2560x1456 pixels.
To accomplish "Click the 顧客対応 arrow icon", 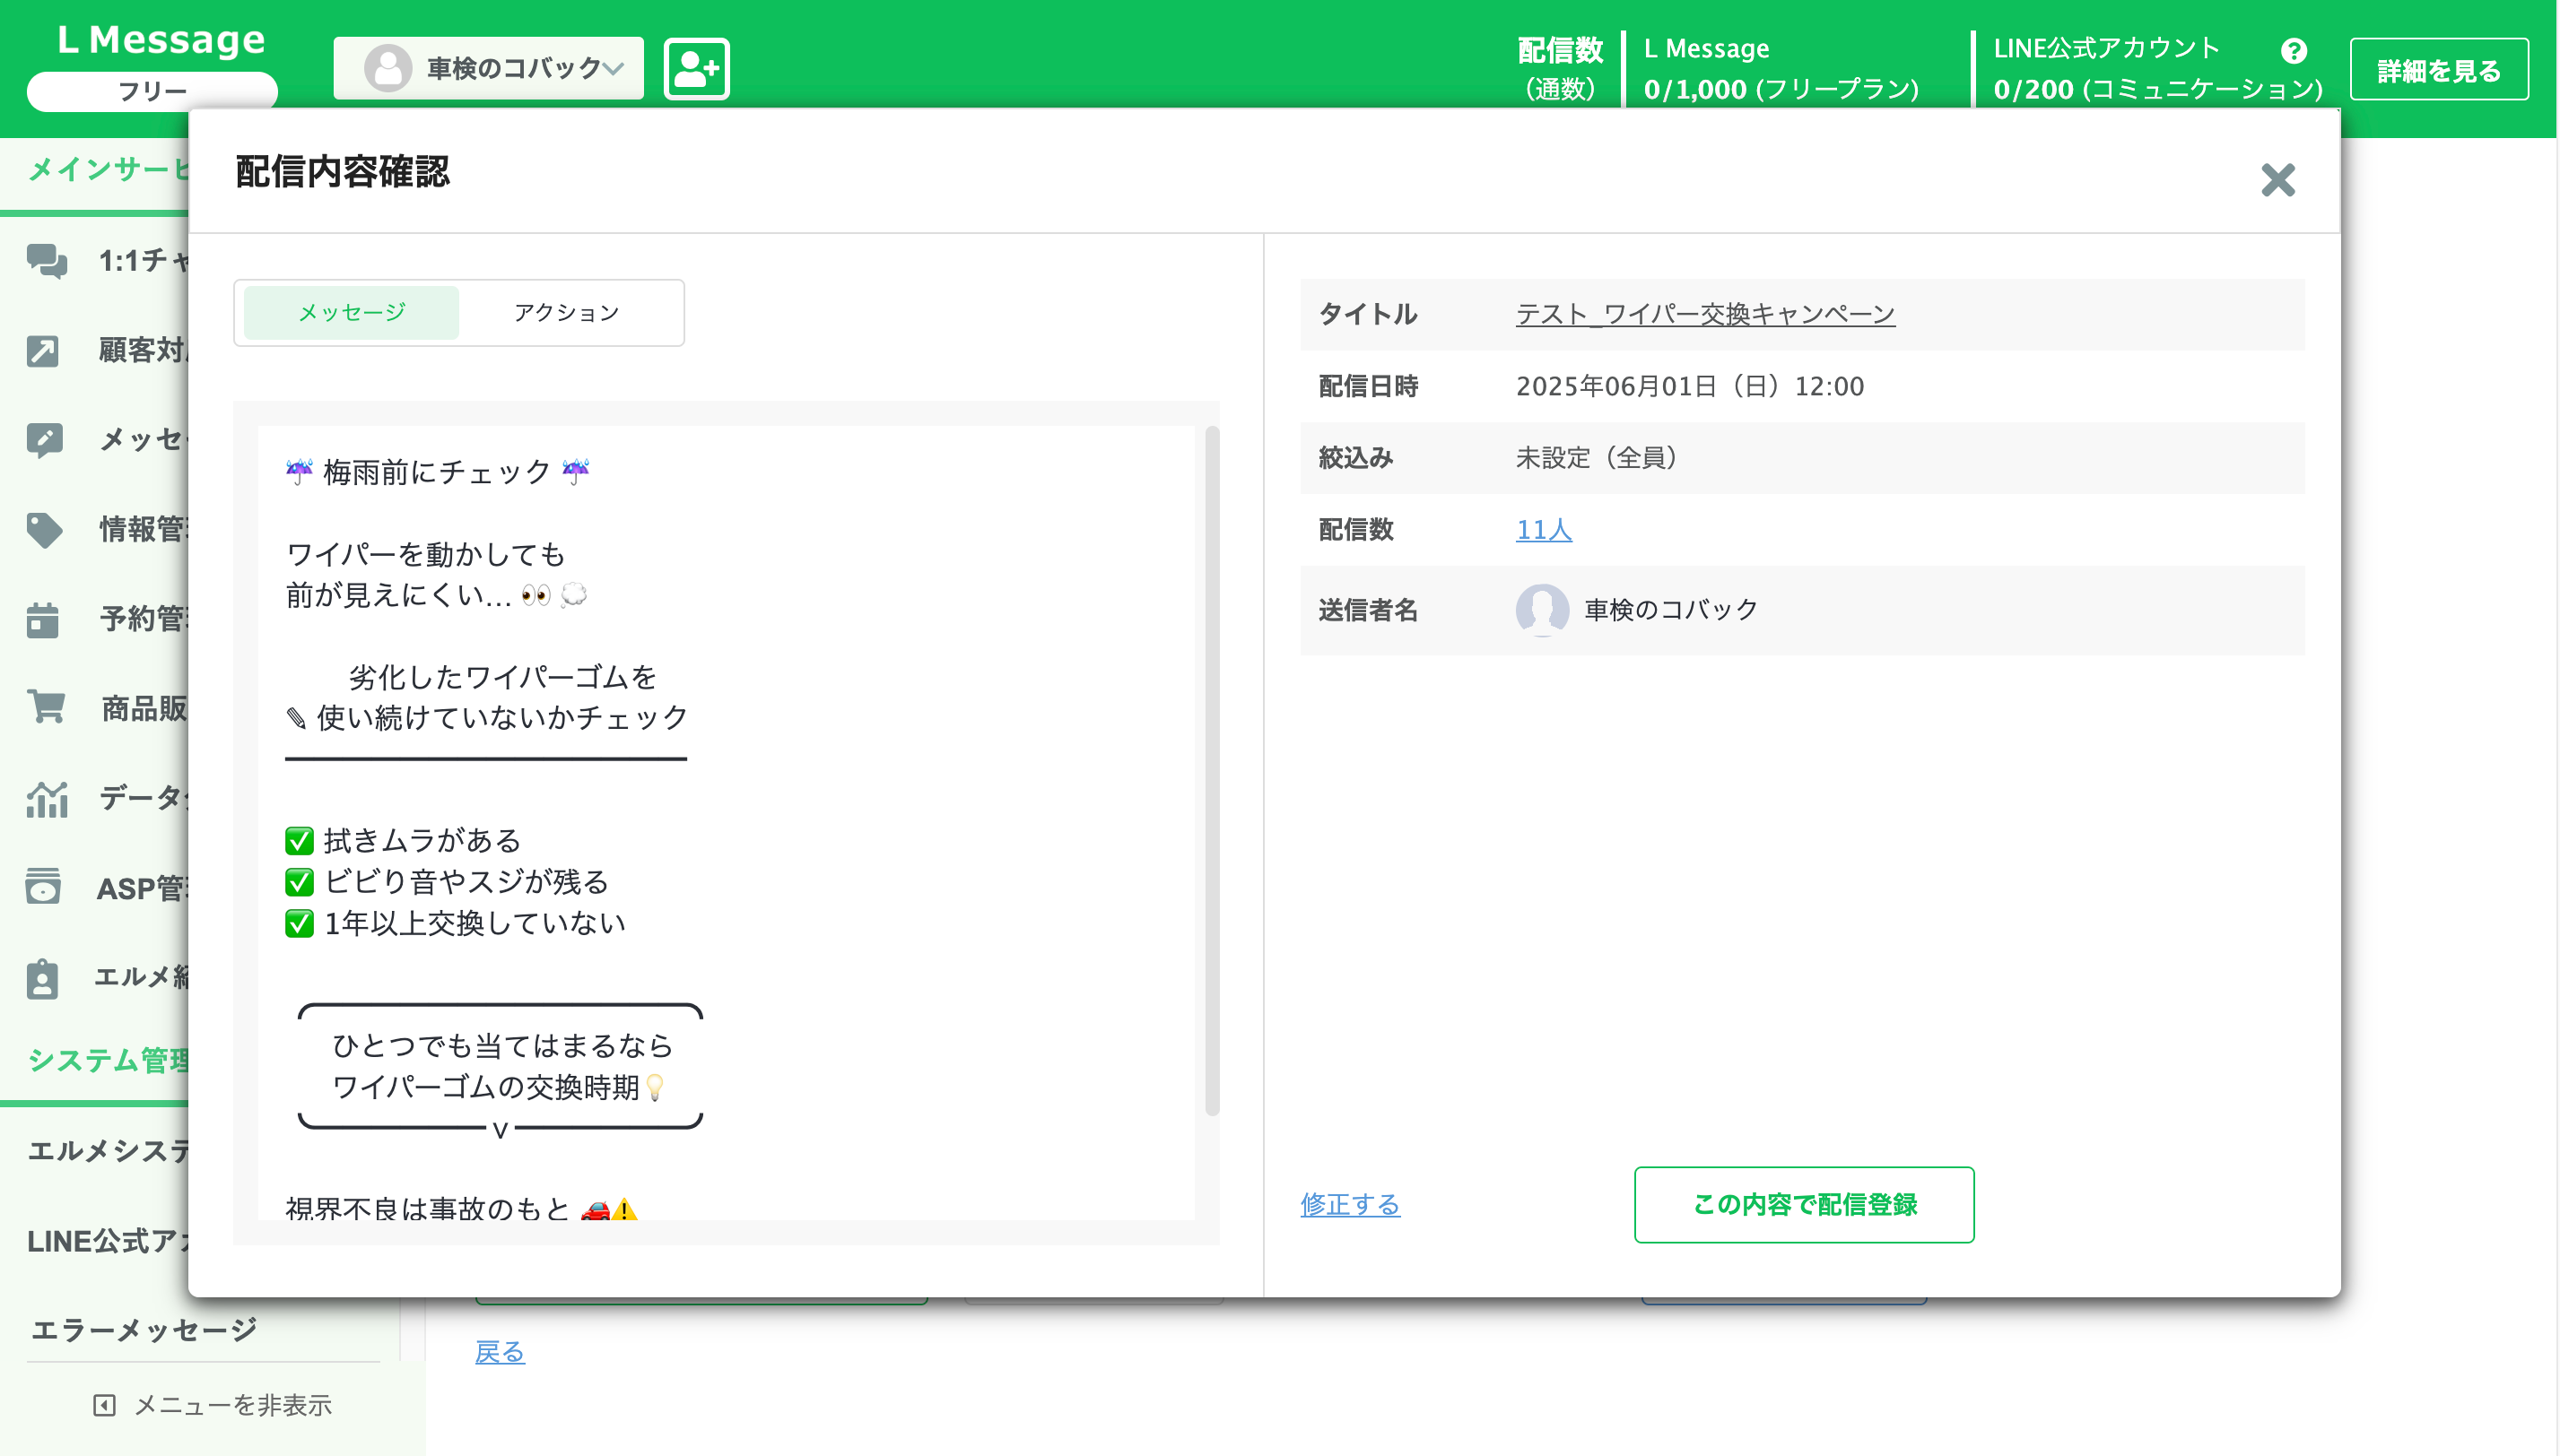I will [43, 351].
